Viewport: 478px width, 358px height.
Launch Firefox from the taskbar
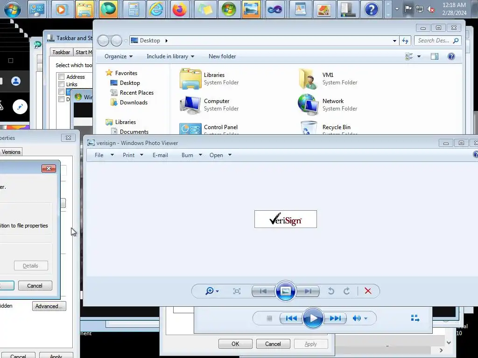coord(180,9)
